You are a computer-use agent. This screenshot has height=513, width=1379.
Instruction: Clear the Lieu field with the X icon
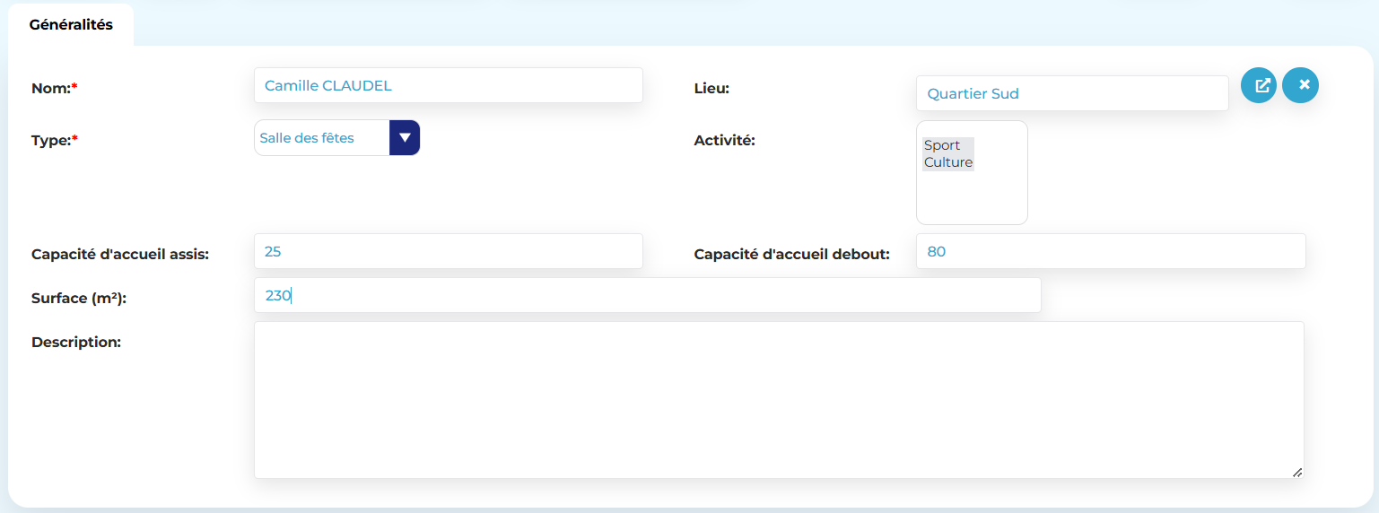[1300, 85]
